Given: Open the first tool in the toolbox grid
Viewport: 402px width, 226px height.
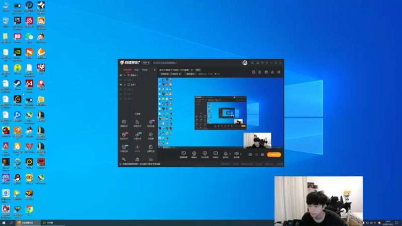Looking at the screenshot, I should pyautogui.click(x=124, y=123).
